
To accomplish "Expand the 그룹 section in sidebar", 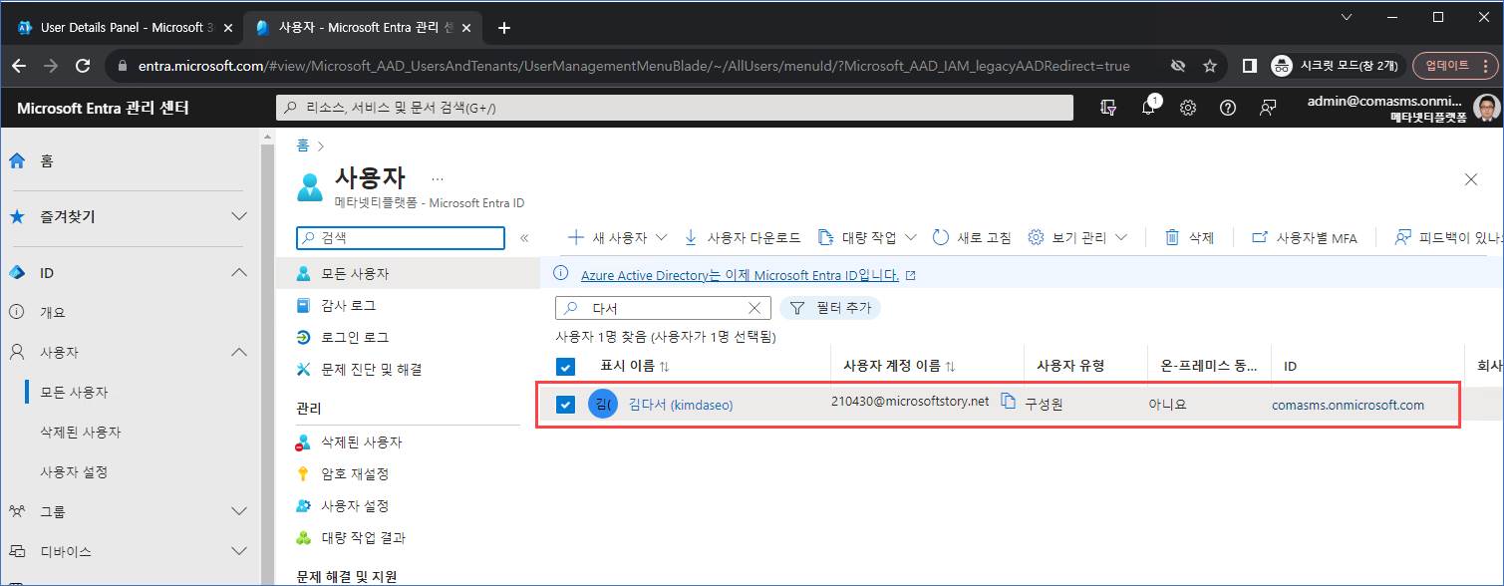I will [239, 511].
